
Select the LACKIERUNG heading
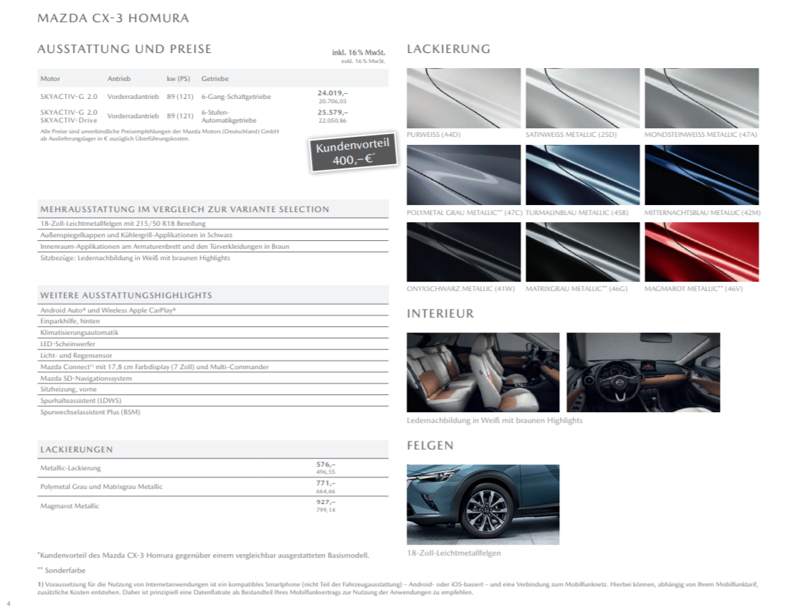448,49
